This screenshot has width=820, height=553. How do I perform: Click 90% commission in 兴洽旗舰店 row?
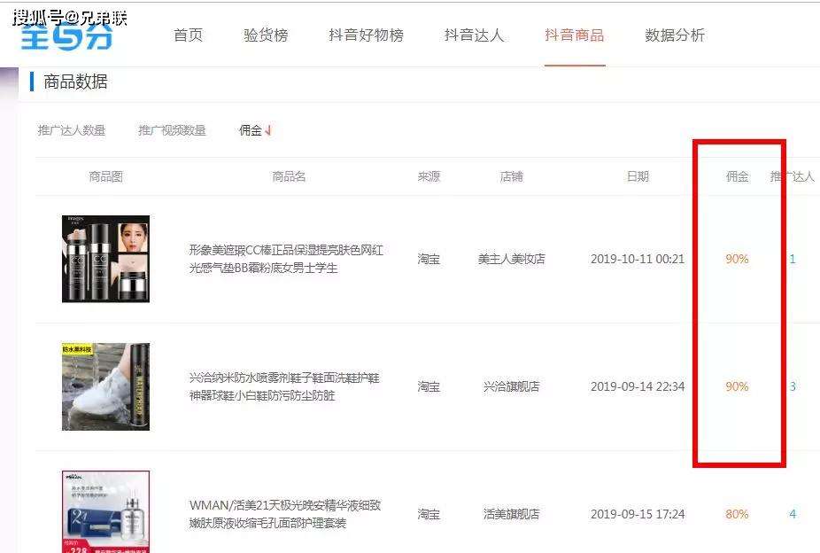click(x=737, y=386)
